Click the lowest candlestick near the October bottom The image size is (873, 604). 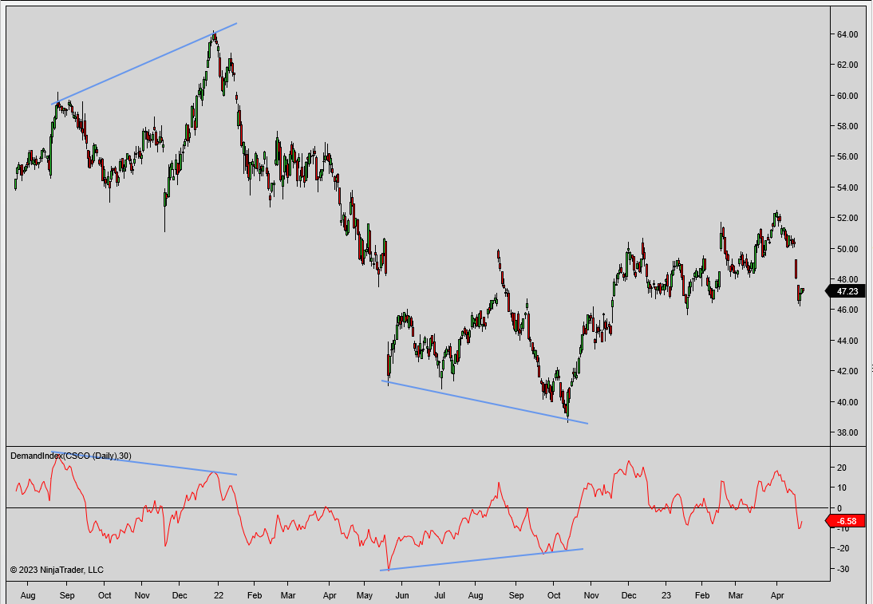[567, 407]
